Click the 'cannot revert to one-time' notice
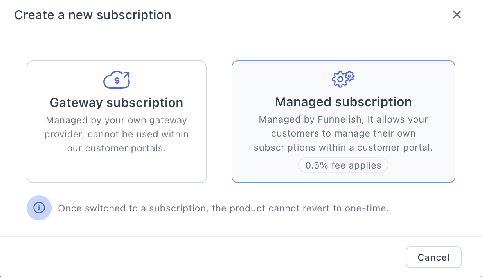 coord(223,208)
